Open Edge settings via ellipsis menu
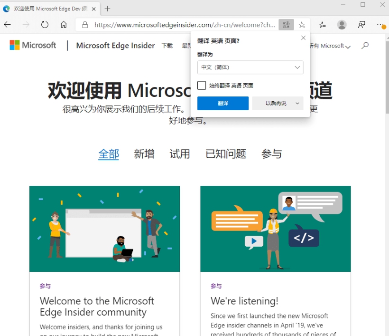Image resolution: width=389 pixels, height=336 pixels. point(380,25)
